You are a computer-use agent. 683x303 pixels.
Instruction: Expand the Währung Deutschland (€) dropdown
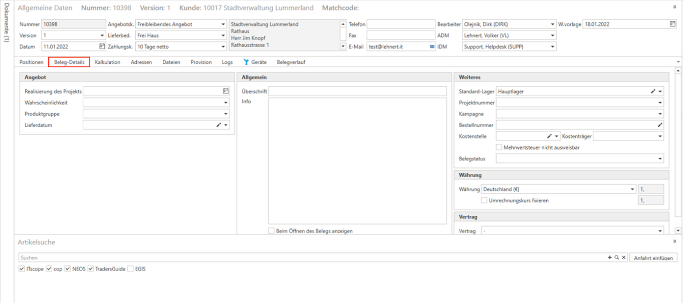(632, 189)
